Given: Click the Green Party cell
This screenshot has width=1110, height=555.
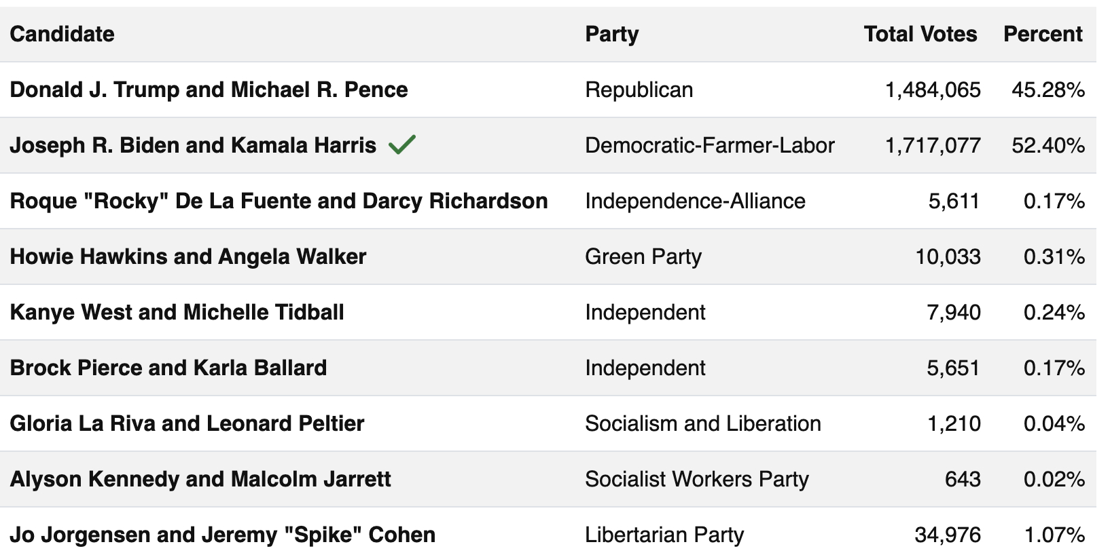Looking at the screenshot, I should 643,256.
